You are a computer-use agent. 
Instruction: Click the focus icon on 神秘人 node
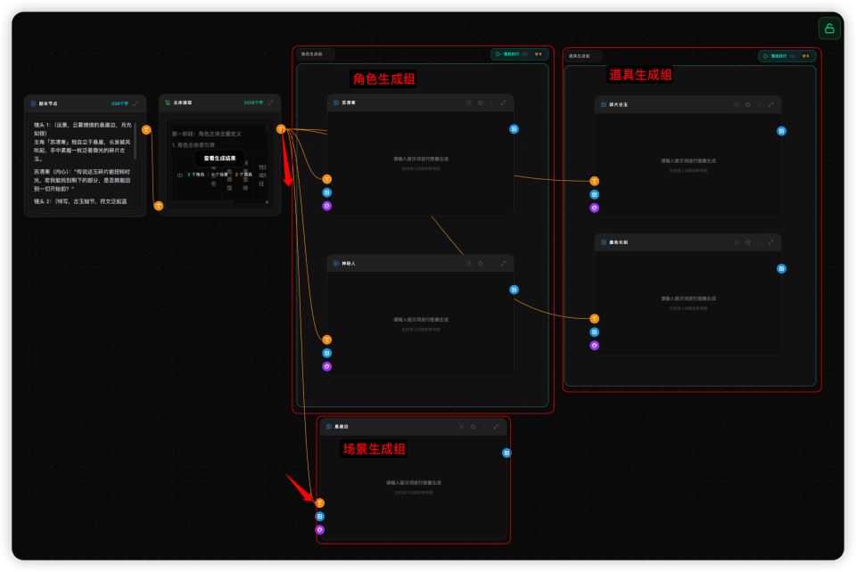click(x=469, y=264)
